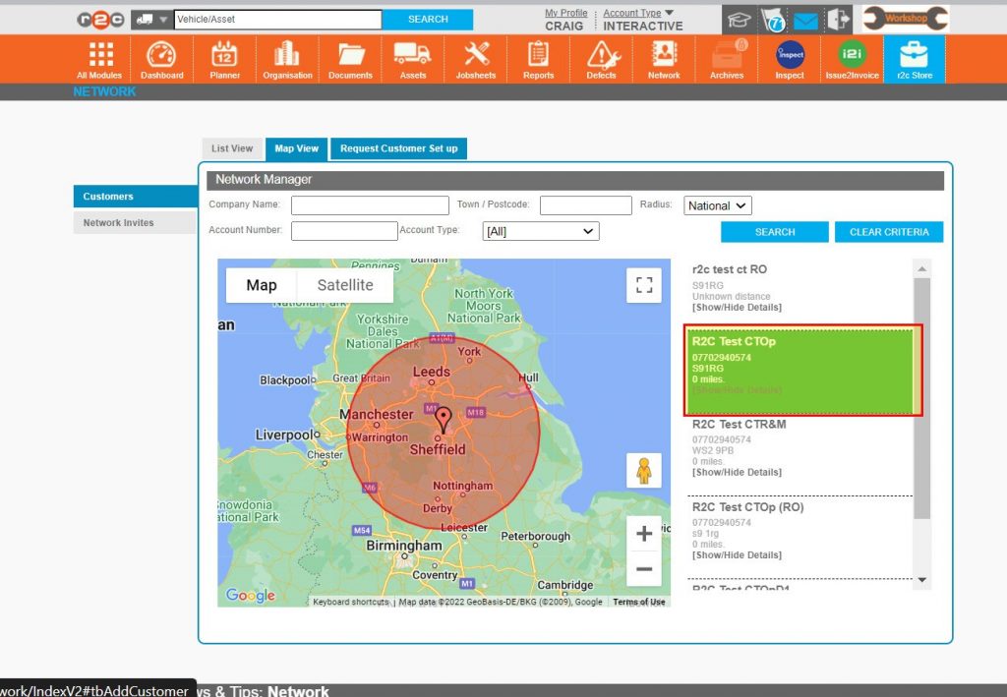
Task: Open the Radius National dropdown
Action: tap(717, 204)
